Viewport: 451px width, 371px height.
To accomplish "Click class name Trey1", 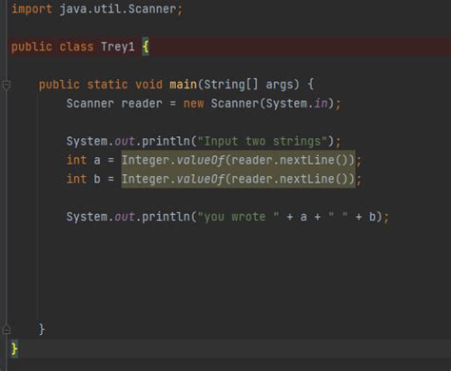I will click(x=118, y=47).
